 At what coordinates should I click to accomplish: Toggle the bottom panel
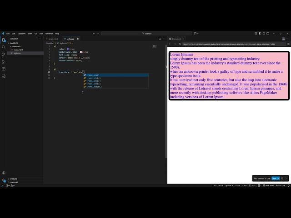(264, 33)
